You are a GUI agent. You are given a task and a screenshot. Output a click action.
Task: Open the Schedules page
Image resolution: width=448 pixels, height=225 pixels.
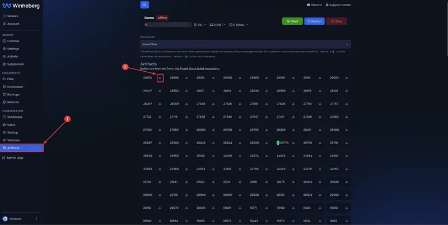click(12, 117)
